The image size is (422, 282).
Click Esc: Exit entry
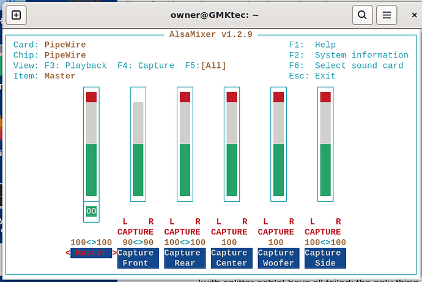pos(312,76)
